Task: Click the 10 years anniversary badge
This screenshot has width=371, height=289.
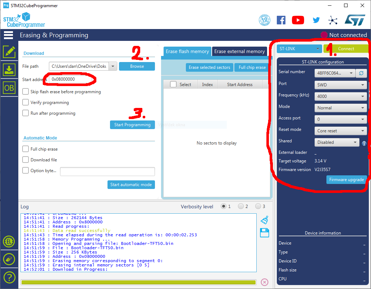Action: 265,20
